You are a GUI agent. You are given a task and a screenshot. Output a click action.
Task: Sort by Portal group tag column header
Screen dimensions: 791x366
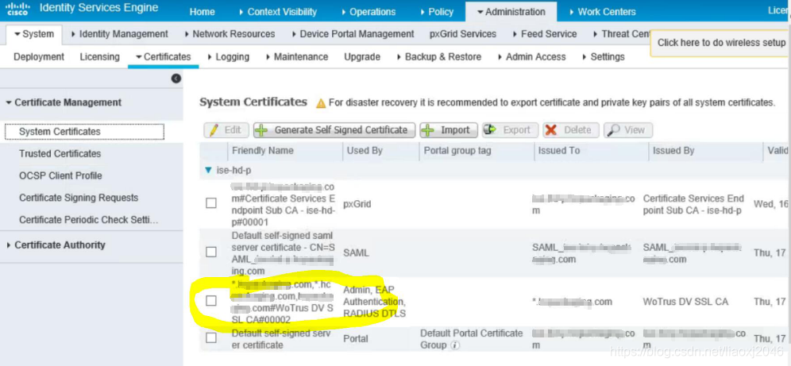click(x=457, y=151)
